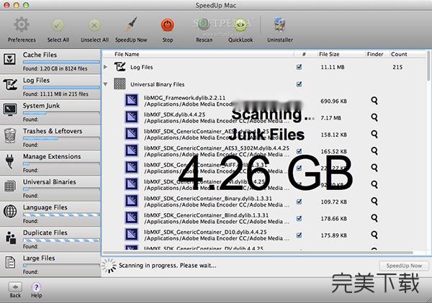
Task: Open QuickLook eye icon
Action: click(x=240, y=25)
